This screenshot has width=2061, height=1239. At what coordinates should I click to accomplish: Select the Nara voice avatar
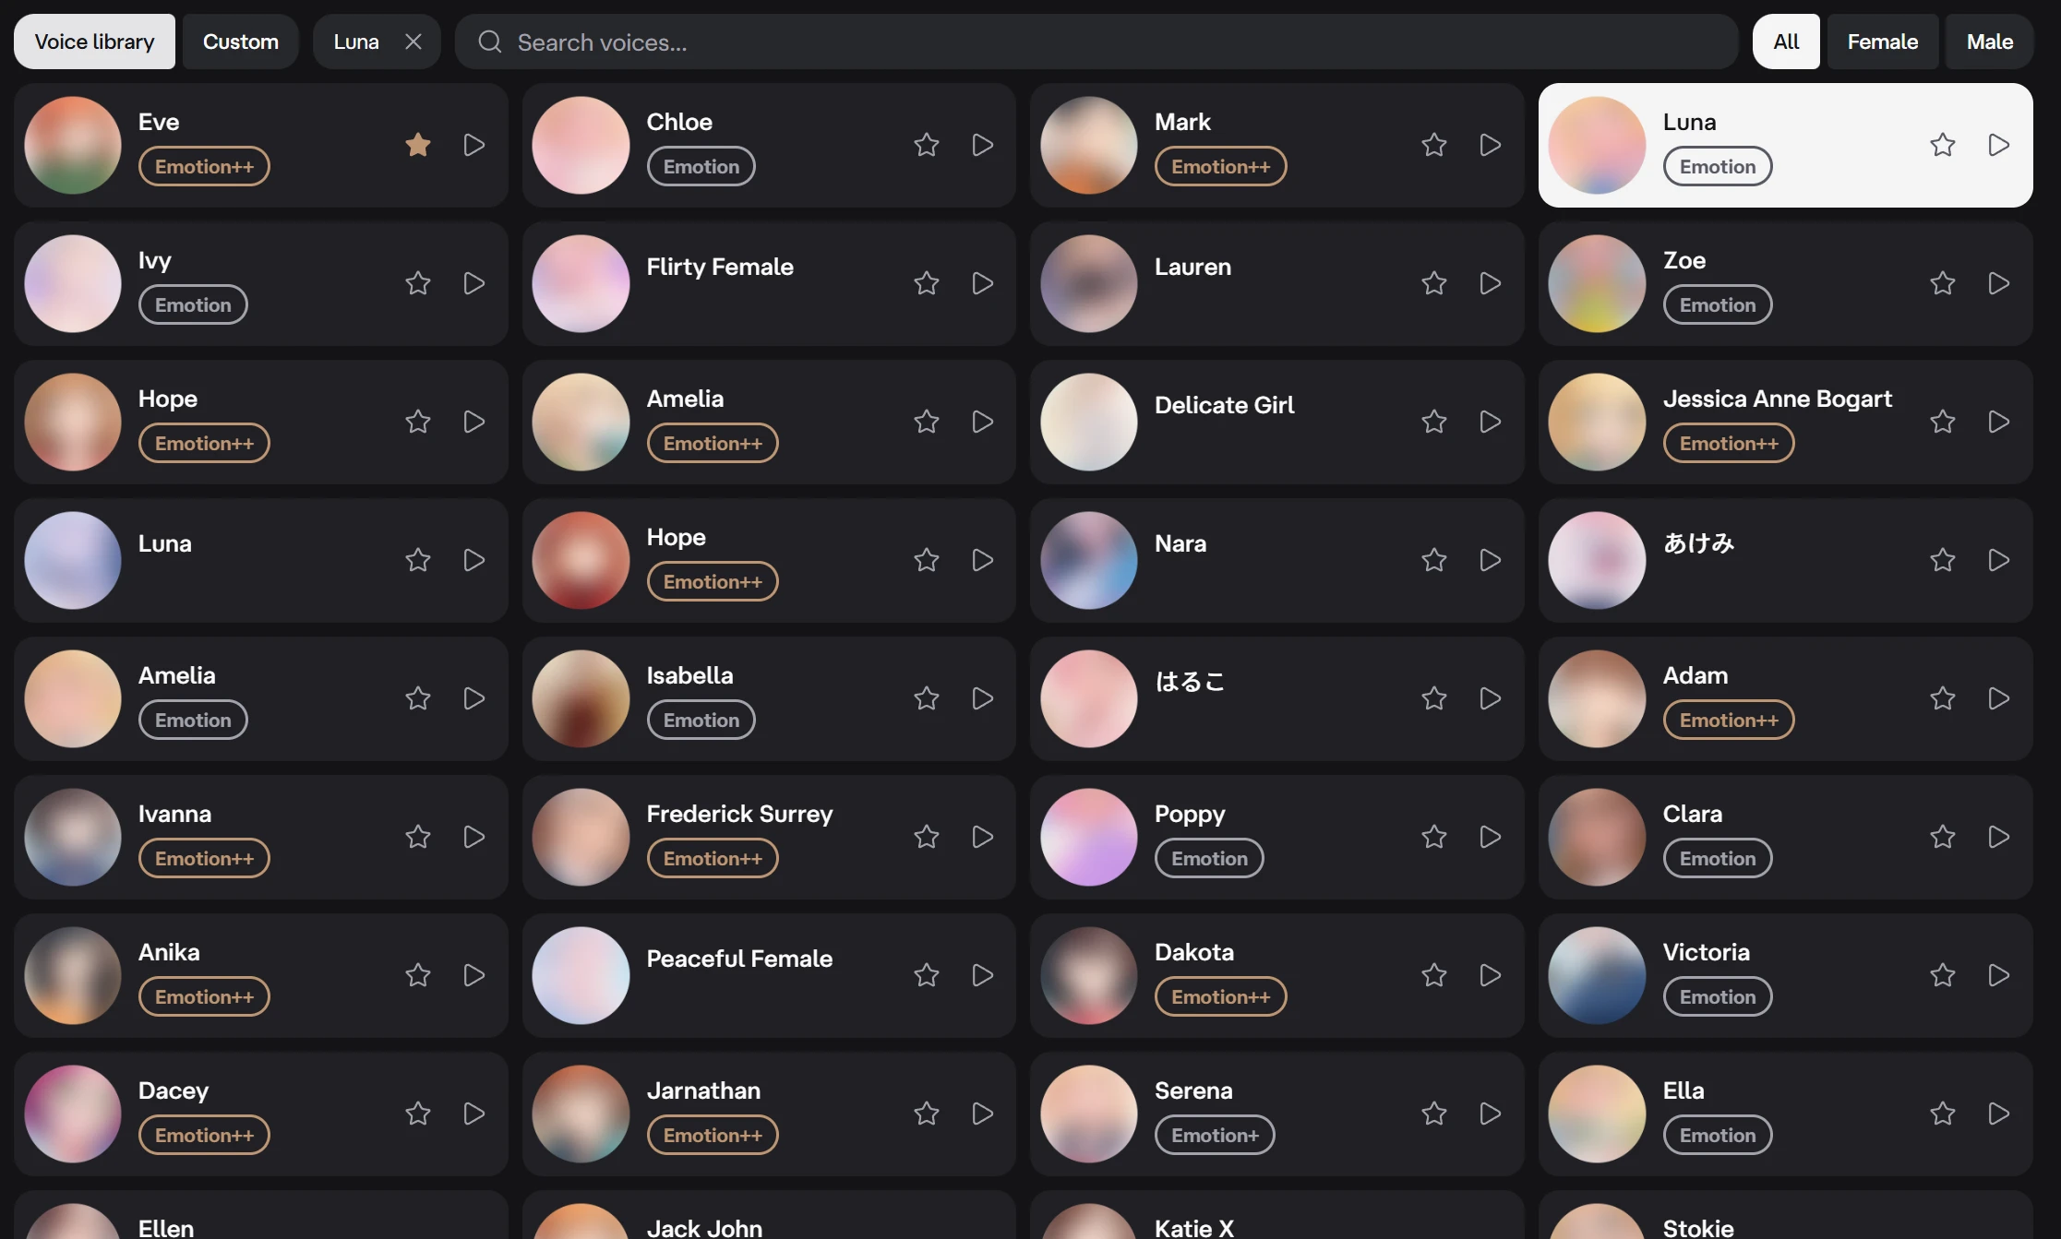pos(1089,560)
